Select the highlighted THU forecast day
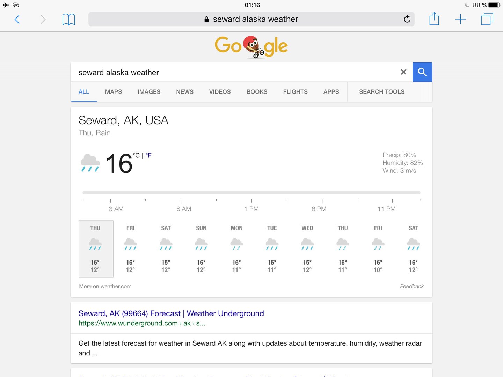Screen dimensions: 503x377 point(96,249)
